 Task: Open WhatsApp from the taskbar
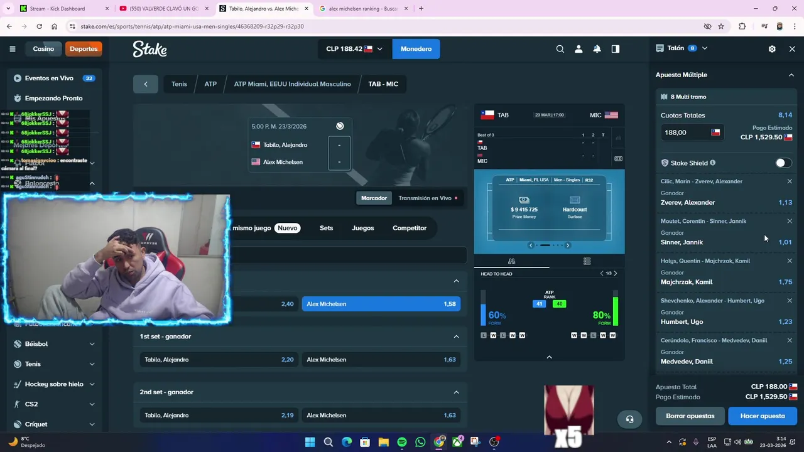(420, 442)
